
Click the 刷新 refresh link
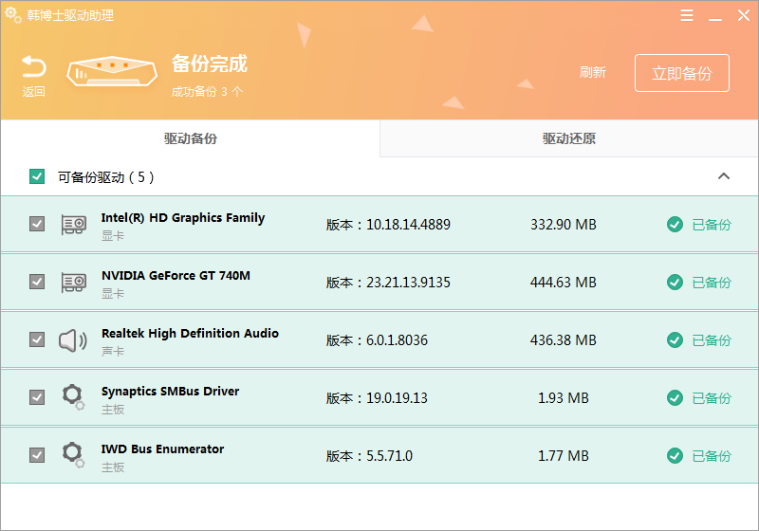(x=593, y=73)
